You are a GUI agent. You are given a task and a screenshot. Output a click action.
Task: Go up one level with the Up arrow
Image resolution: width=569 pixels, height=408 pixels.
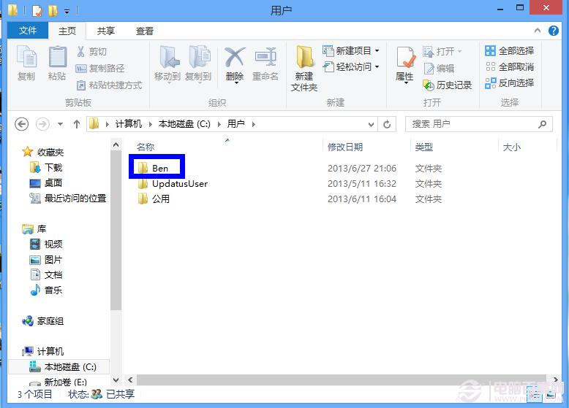[x=77, y=124]
